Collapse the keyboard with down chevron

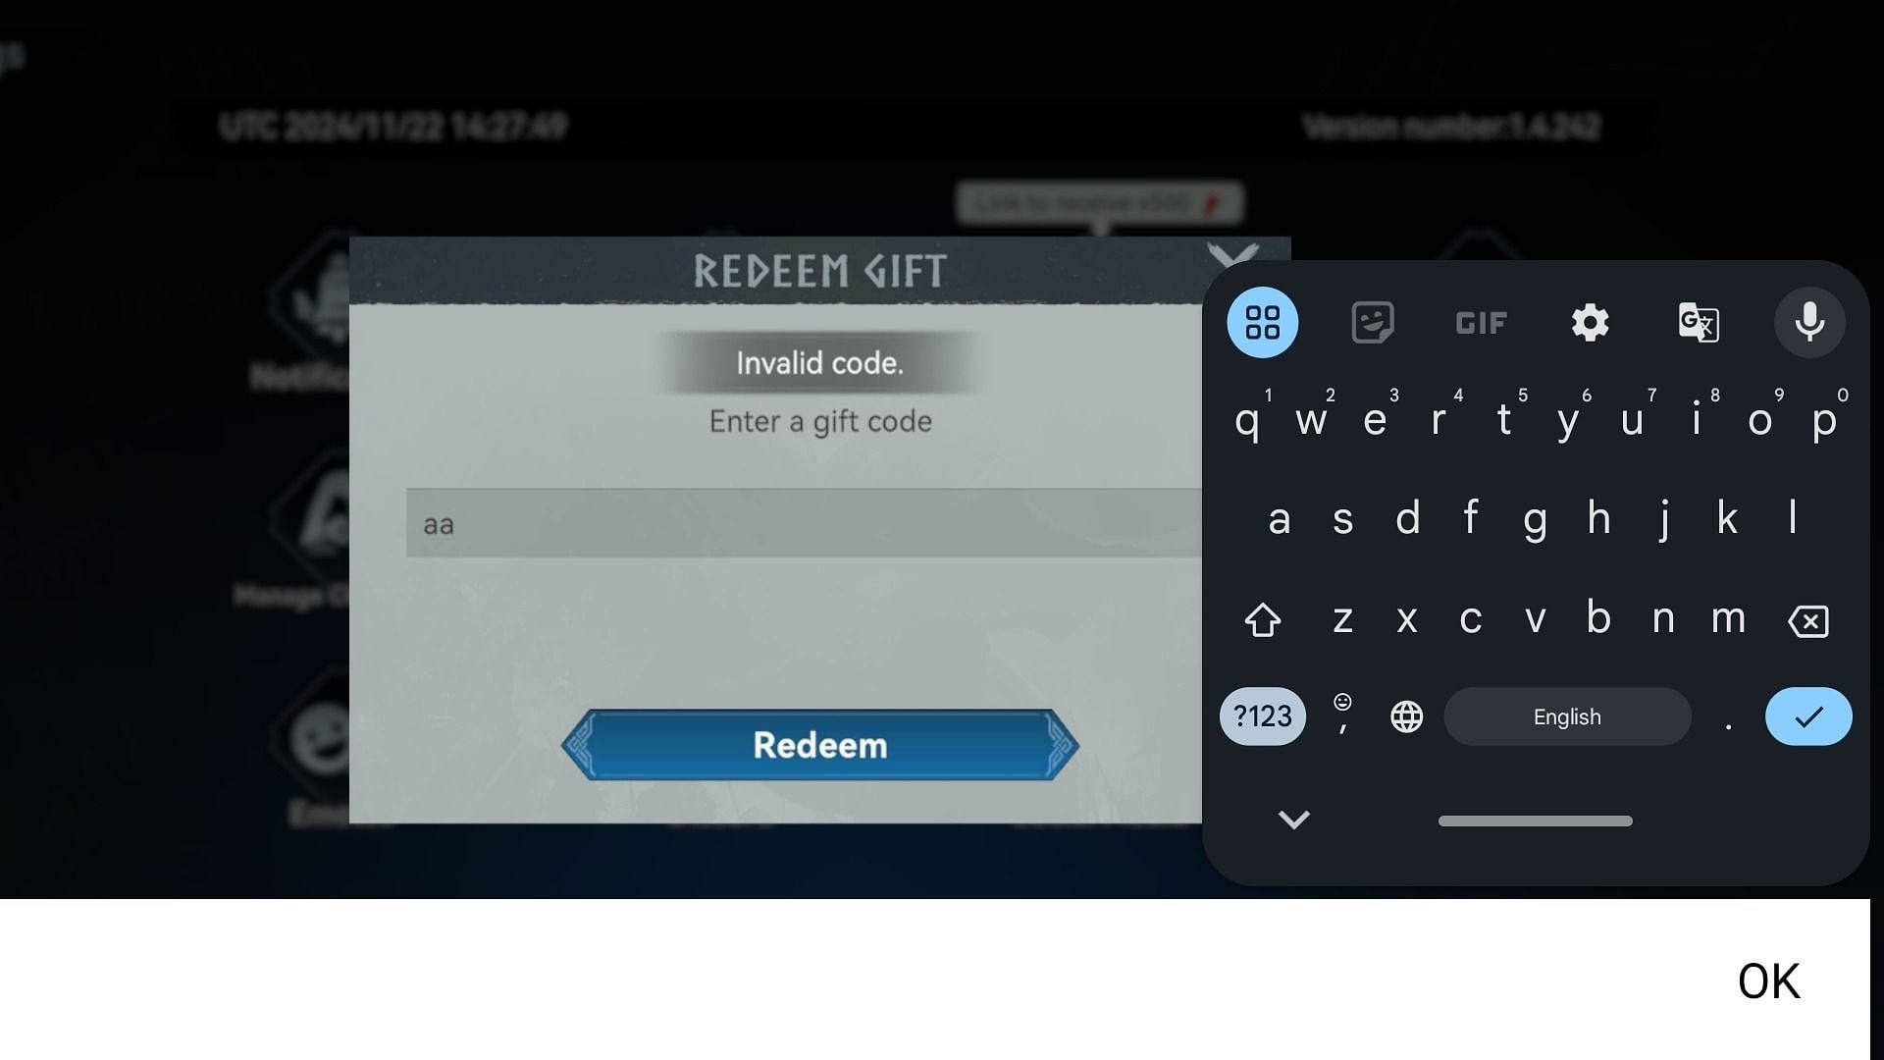[1294, 820]
